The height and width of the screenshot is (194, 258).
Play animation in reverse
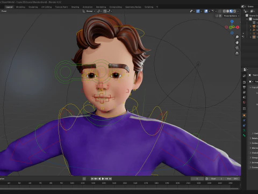click(x=99, y=179)
